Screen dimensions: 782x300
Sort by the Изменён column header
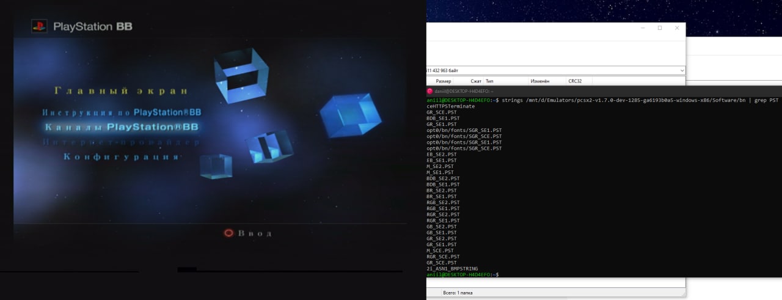(x=540, y=81)
